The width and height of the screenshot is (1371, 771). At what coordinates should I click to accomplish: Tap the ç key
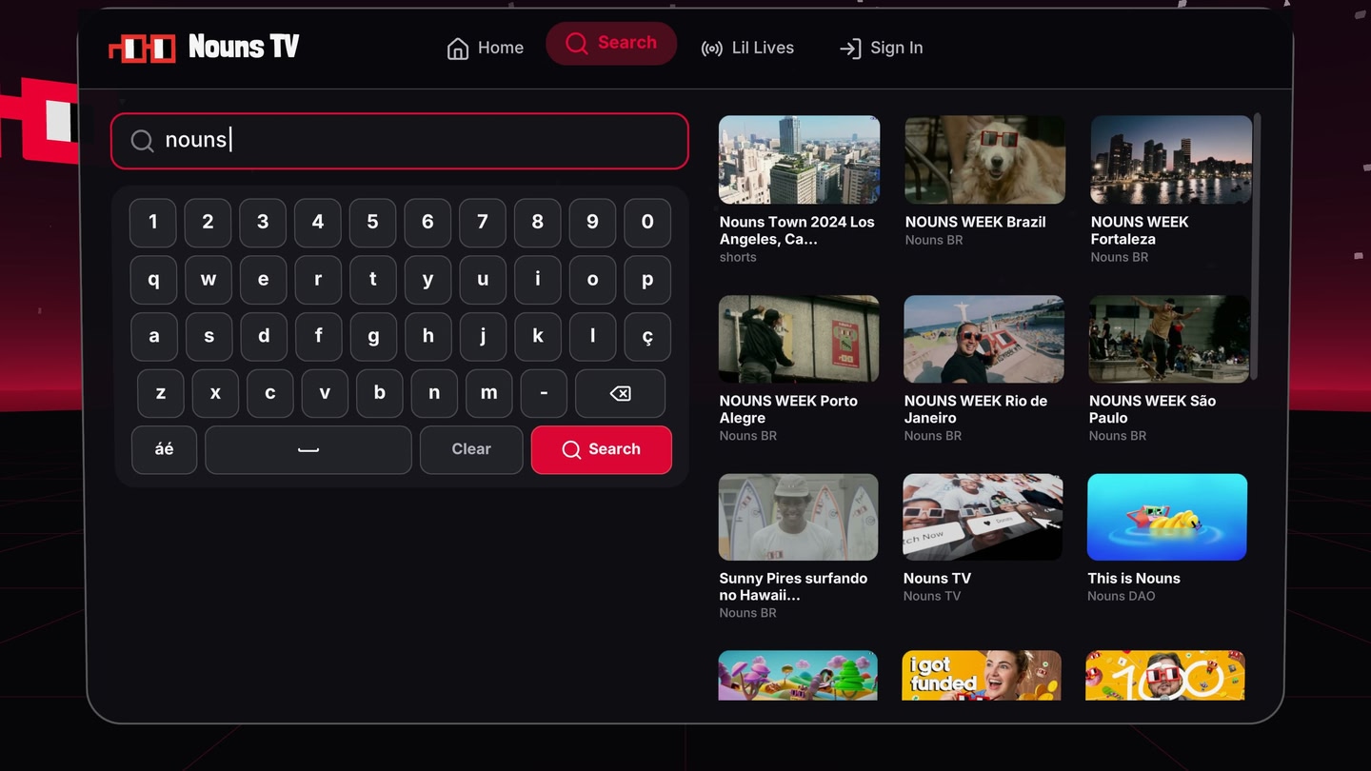point(647,336)
